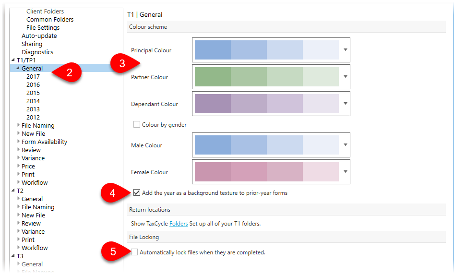Go to the Diagnostics page

[37, 52]
